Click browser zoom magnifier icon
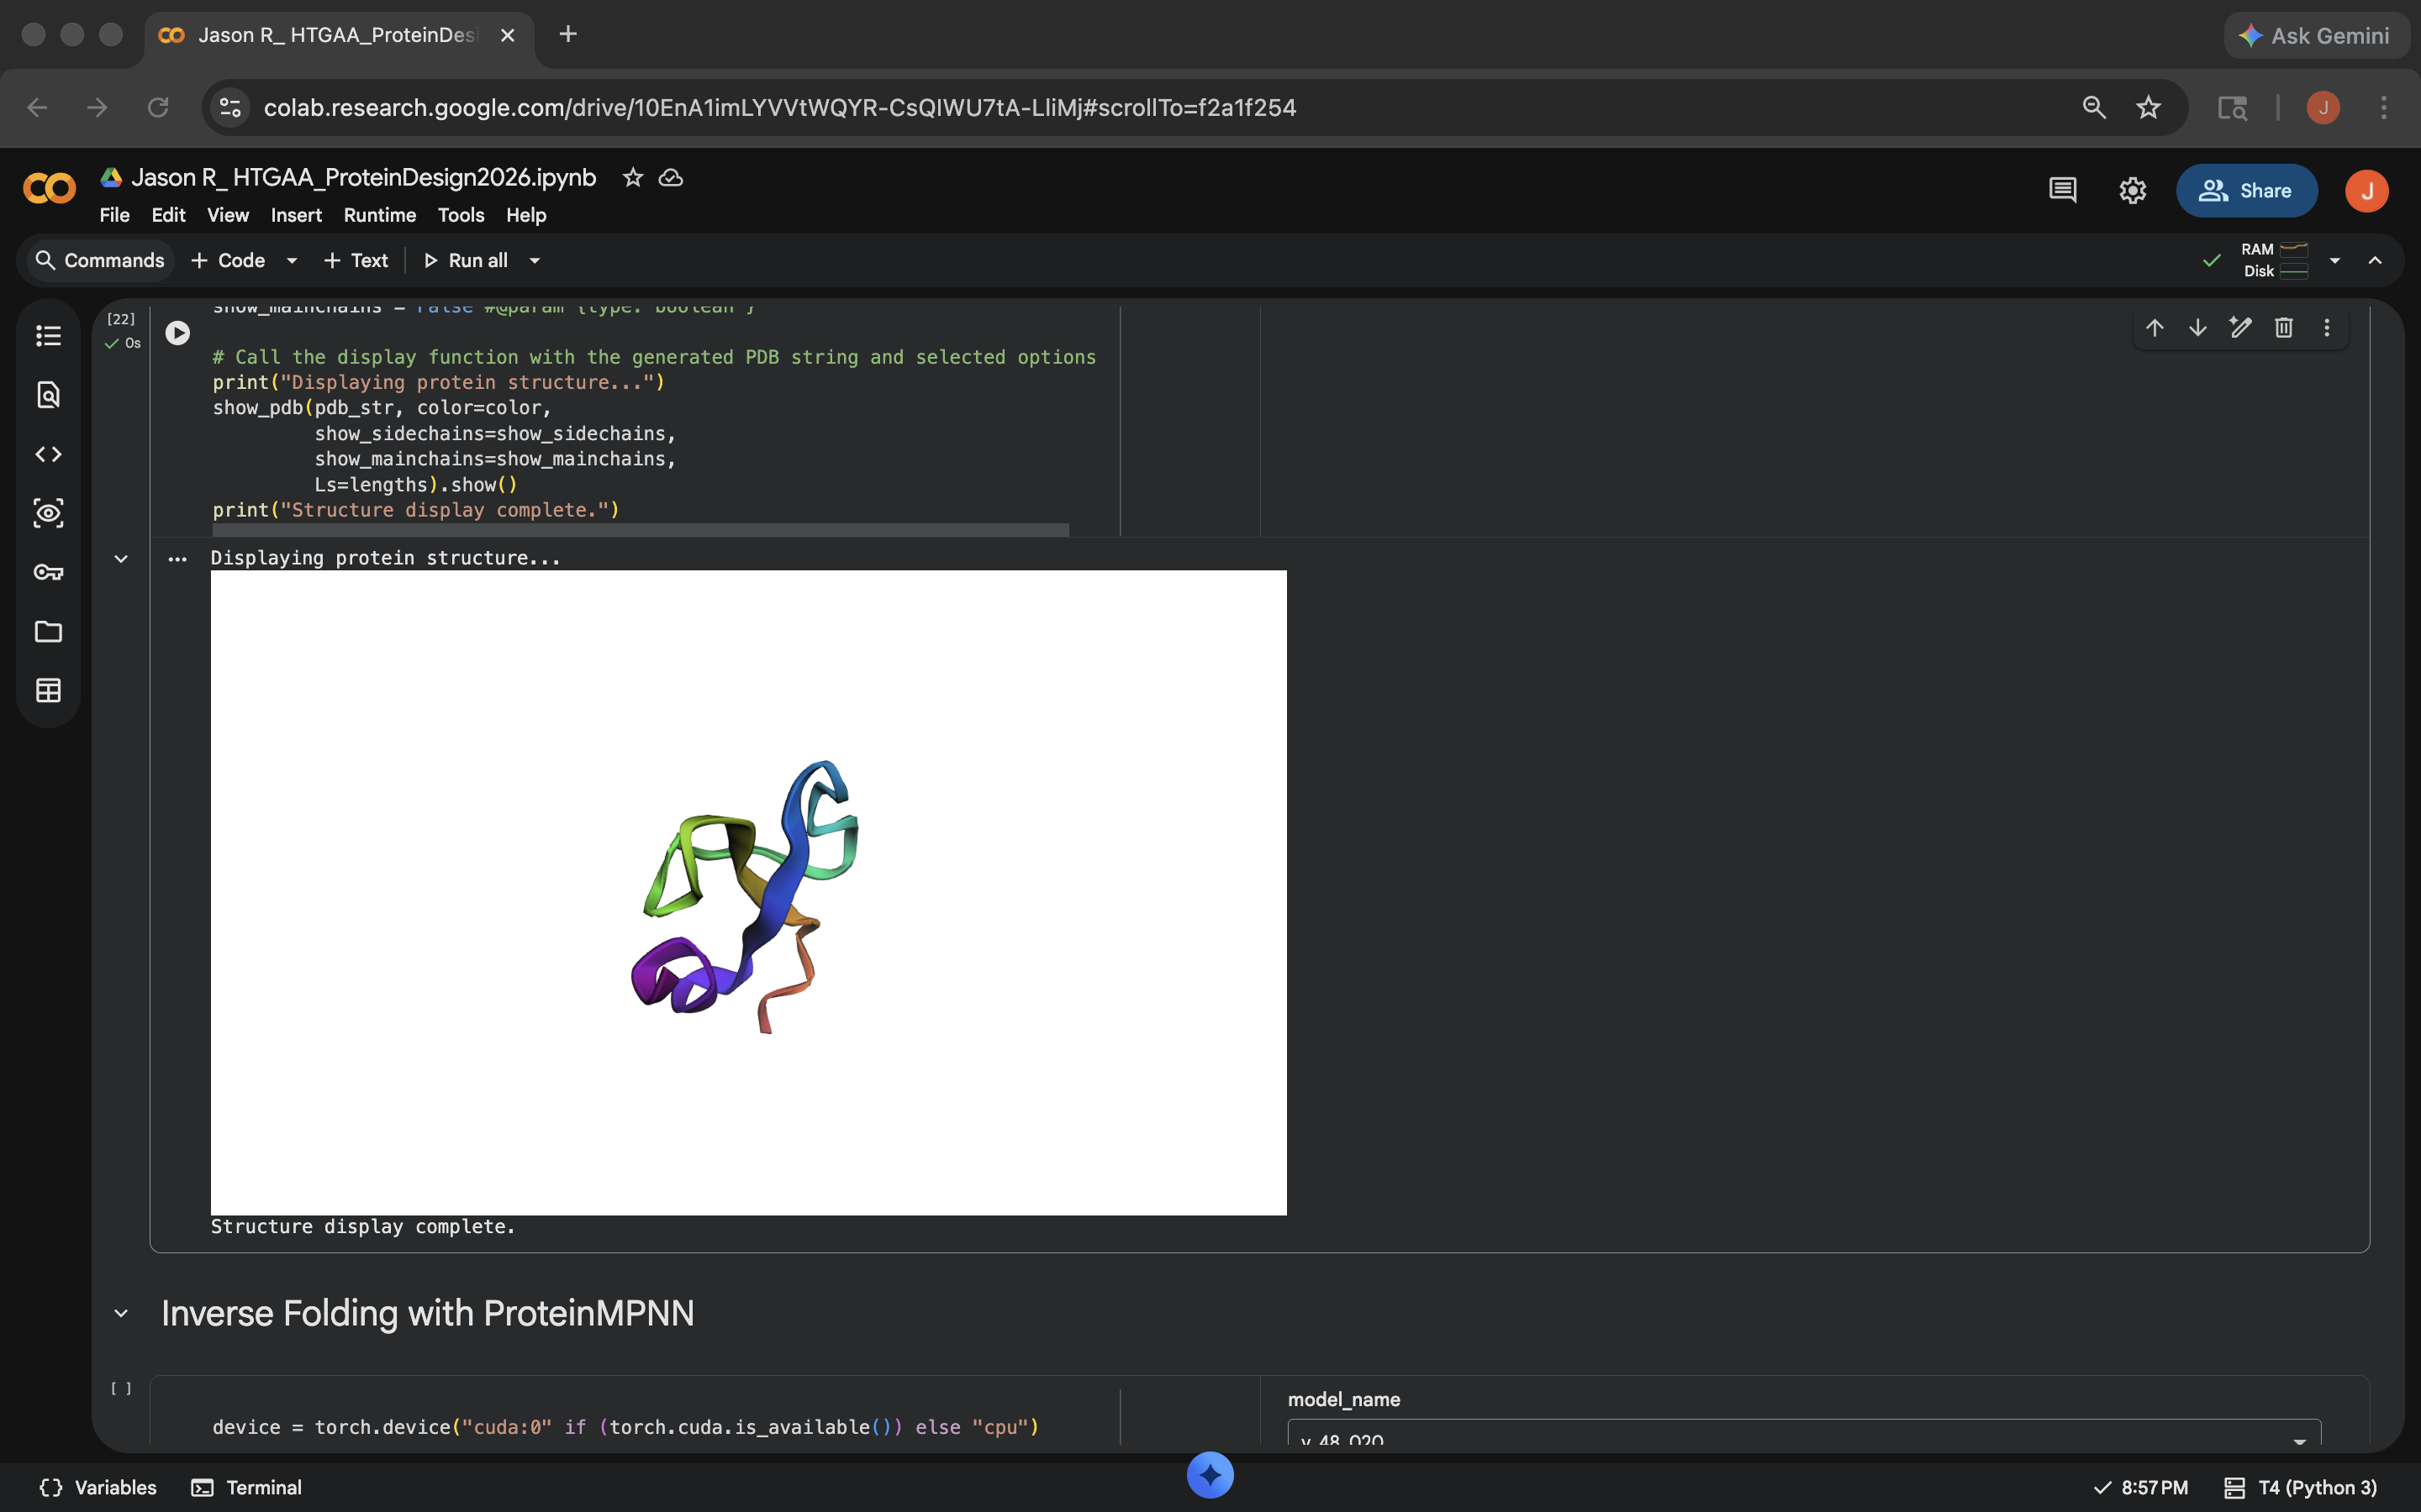Screen dimensions: 2421x1512 (2094, 108)
